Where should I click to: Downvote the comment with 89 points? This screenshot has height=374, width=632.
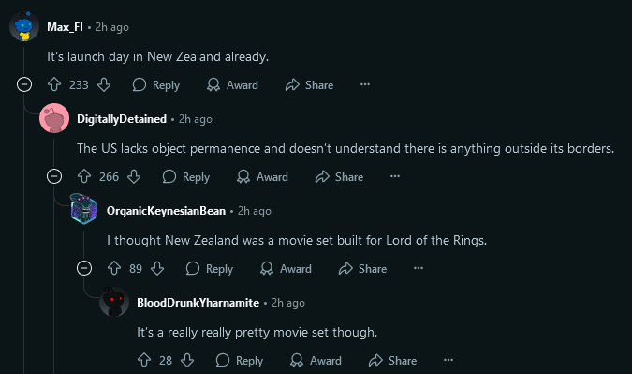coord(157,268)
